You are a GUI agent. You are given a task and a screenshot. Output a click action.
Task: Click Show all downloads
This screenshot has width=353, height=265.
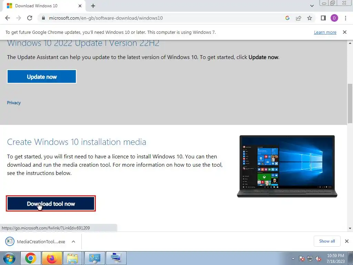(327, 241)
